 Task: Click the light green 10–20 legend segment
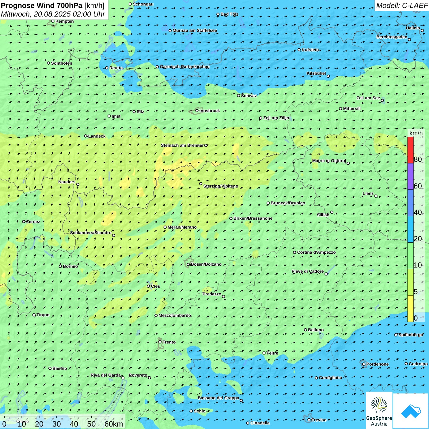410,256
